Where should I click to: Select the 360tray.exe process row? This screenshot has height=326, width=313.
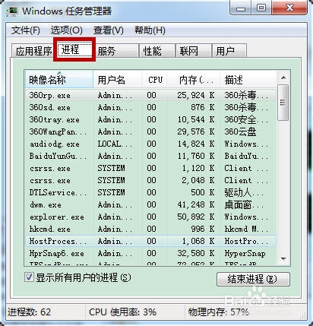(x=150, y=119)
